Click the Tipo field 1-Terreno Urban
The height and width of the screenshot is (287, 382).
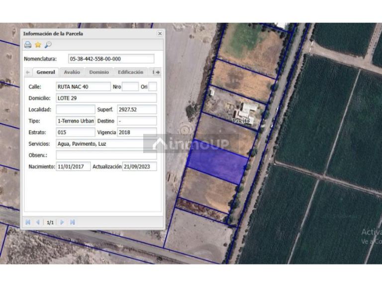click(x=76, y=121)
